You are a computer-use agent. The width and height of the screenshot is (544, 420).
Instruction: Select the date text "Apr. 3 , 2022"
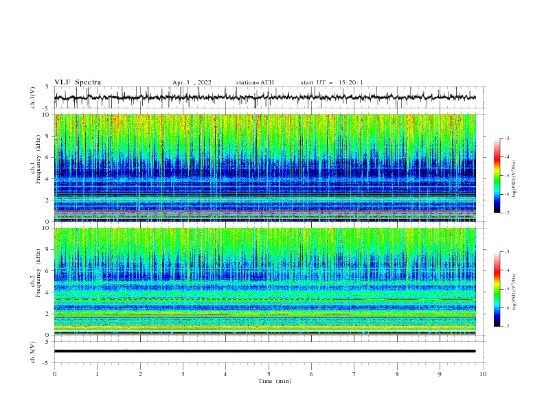coord(192,82)
